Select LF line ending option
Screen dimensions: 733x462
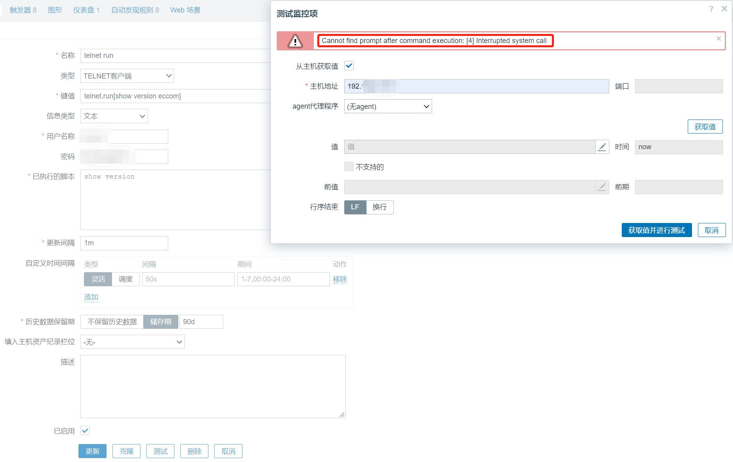coord(355,207)
